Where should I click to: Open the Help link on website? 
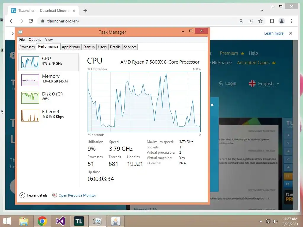[253, 53]
